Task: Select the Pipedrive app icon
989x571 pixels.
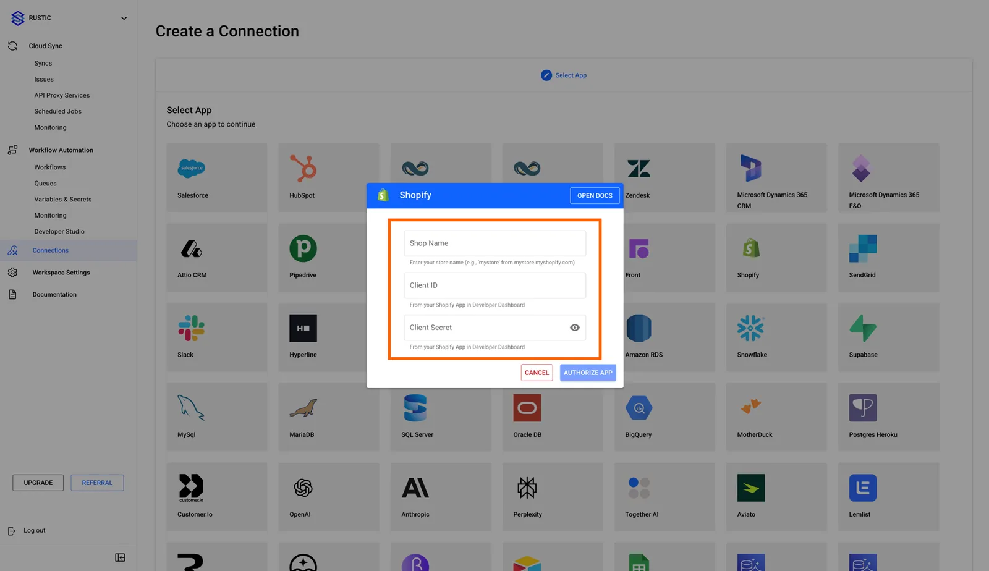Action: coord(303,248)
